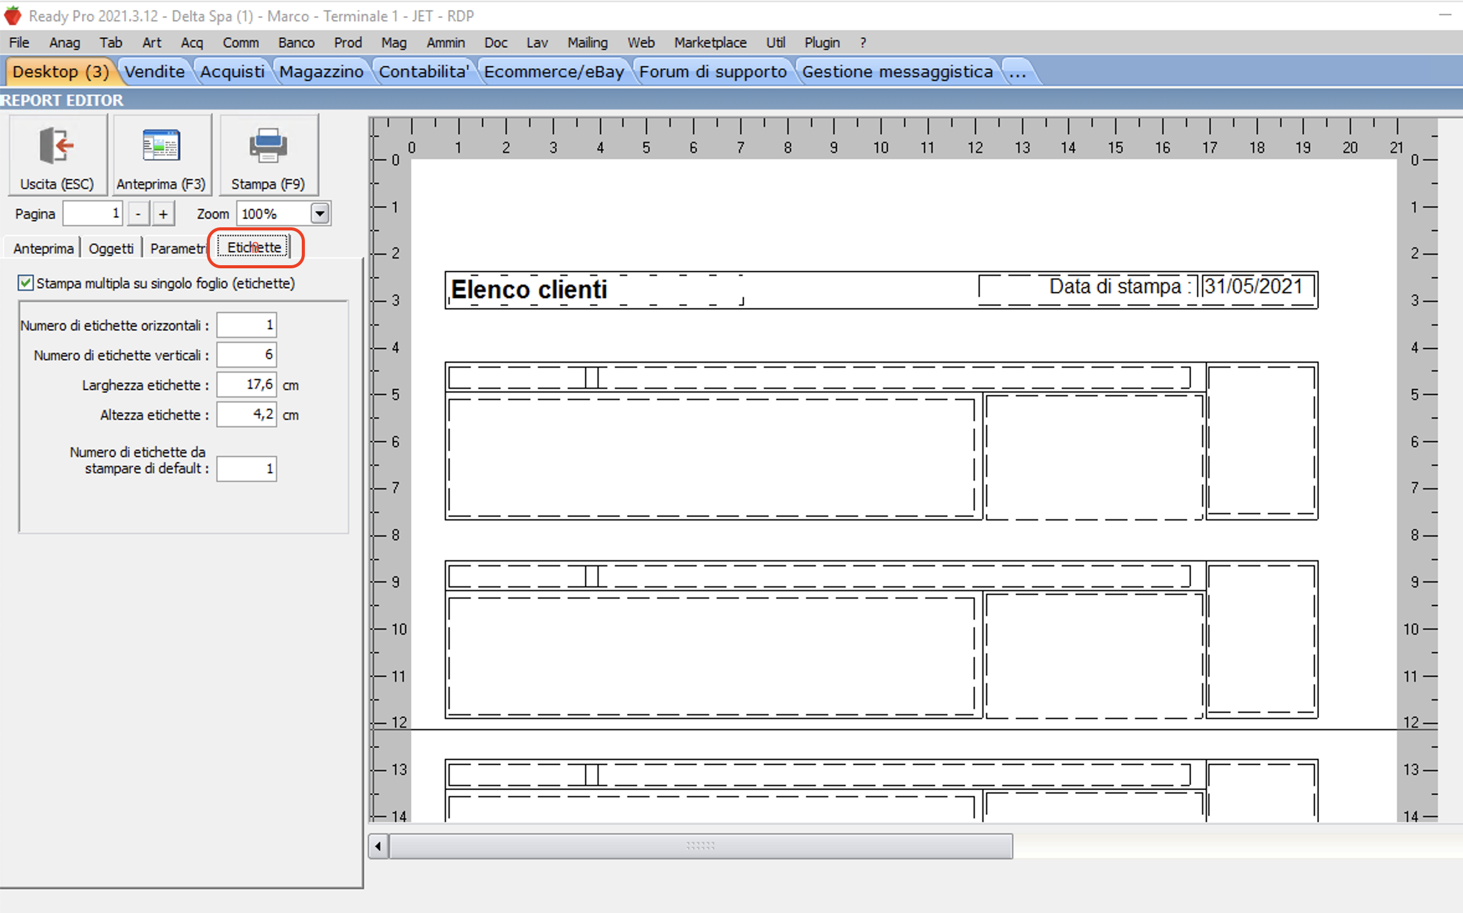The image size is (1463, 913).
Task: Open the Lav menu
Action: coord(537,42)
